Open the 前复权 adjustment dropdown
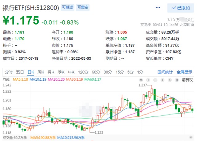The width and height of the screenshot is (197, 141). coord(187,80)
